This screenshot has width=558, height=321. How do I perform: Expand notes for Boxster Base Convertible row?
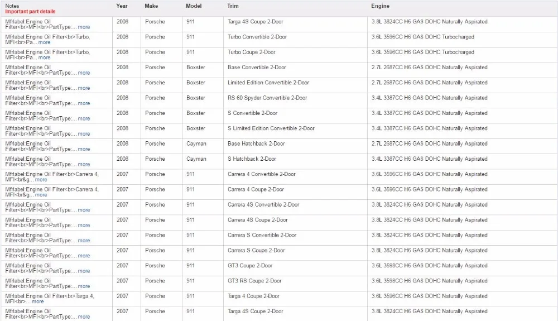84,73
